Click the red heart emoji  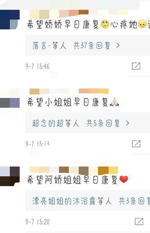[x=124, y=179]
